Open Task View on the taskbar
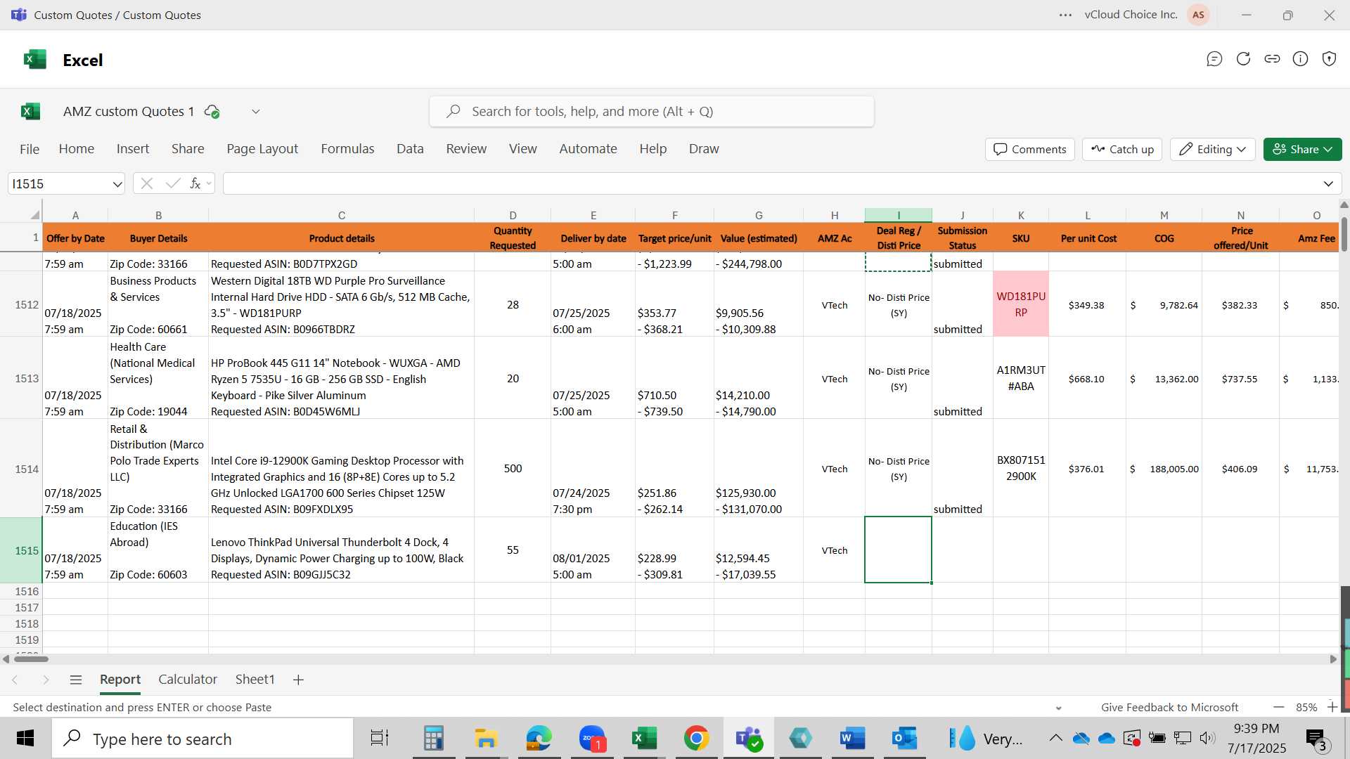Screen dimensions: 1350x759 click(x=380, y=739)
